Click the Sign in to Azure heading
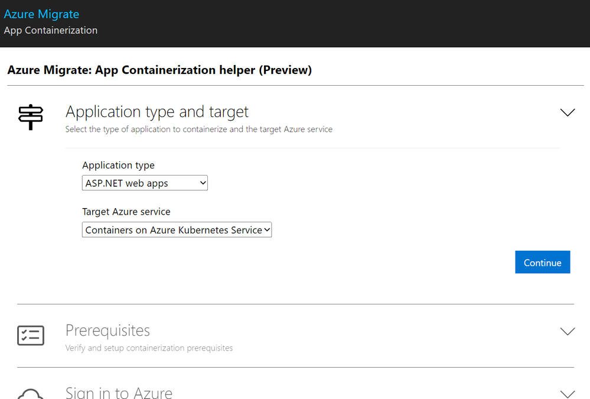The height and width of the screenshot is (399, 590). 119,392
